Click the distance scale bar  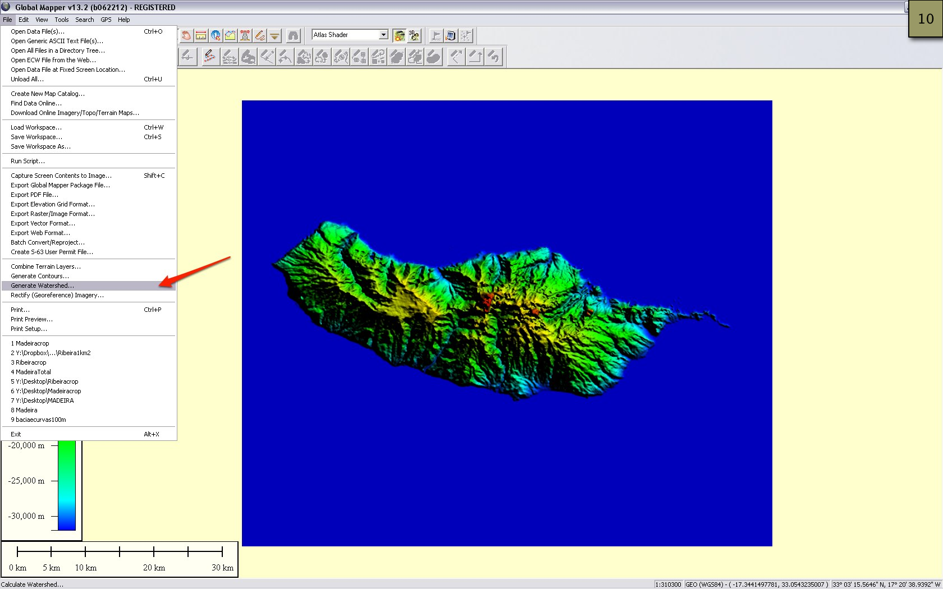click(x=120, y=559)
